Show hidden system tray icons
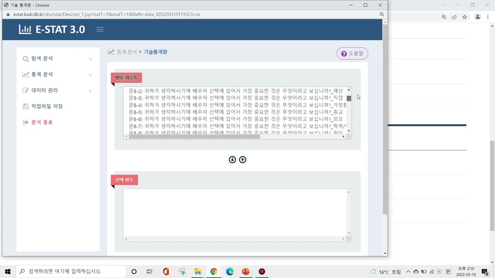This screenshot has width=495, height=278. [x=408, y=272]
